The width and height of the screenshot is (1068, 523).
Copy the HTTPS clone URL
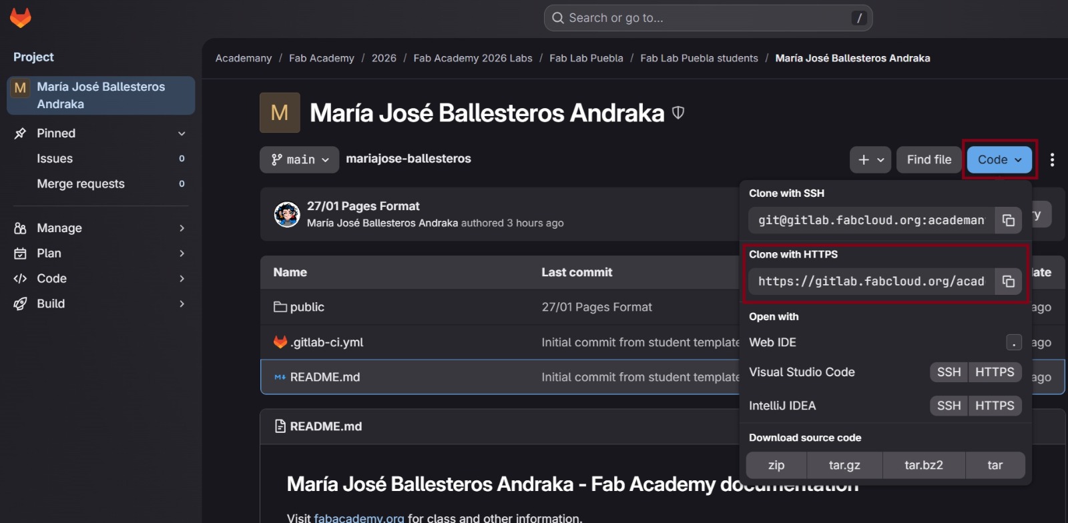pos(1008,282)
